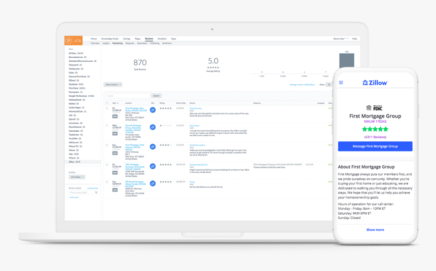Open the All Entities dropdown

[77, 177]
